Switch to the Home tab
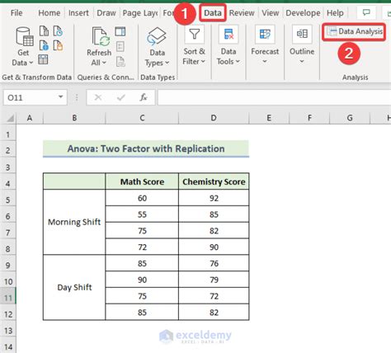391x353 pixels. pyautogui.click(x=49, y=13)
